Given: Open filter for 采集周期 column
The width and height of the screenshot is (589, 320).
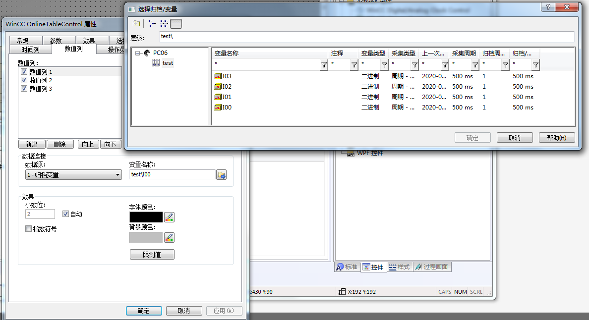Looking at the screenshot, I should [475, 64].
